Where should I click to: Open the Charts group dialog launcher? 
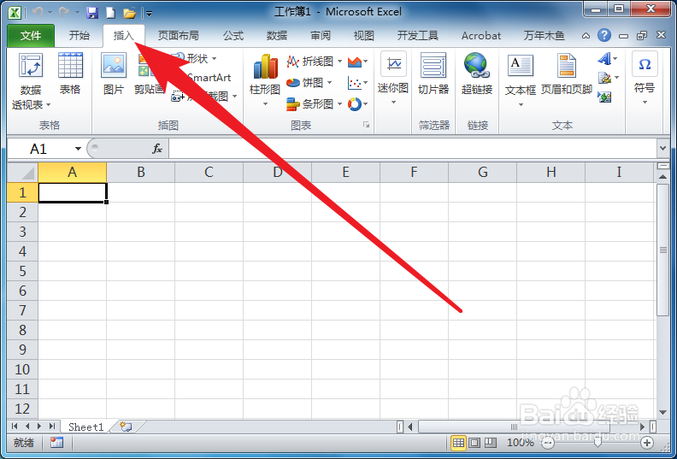pos(366,125)
